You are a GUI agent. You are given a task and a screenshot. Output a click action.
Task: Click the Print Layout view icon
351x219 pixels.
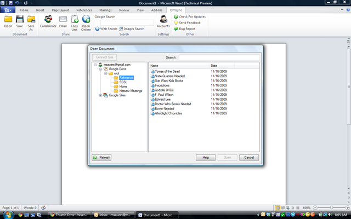[278, 208]
